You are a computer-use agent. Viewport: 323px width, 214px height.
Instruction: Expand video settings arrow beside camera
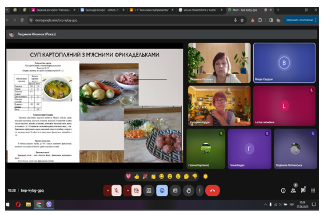point(127,191)
